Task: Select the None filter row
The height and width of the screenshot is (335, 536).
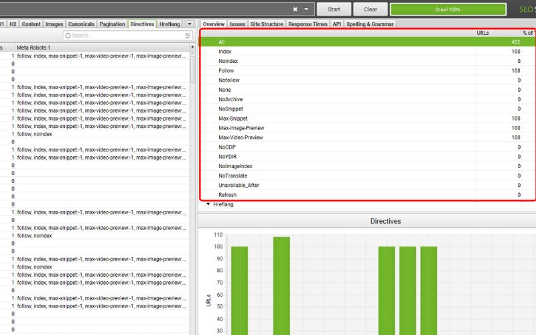Action: pyautogui.click(x=368, y=90)
